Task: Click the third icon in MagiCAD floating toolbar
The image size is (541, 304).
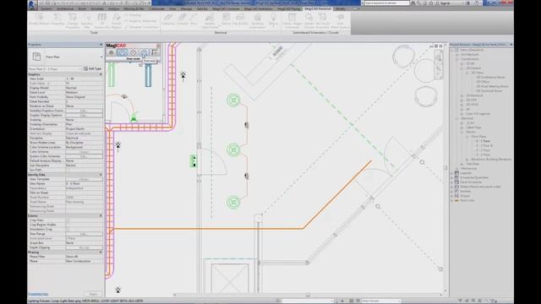Action: point(134,52)
